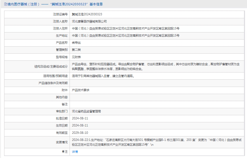Screen dimensions: 247x158
Task: Click 产品技术要求 attachment text
Action: point(80,90)
